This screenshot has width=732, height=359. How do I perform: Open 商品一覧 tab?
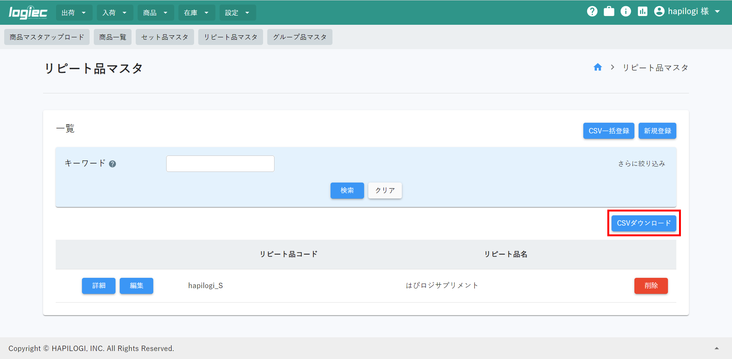click(x=112, y=37)
